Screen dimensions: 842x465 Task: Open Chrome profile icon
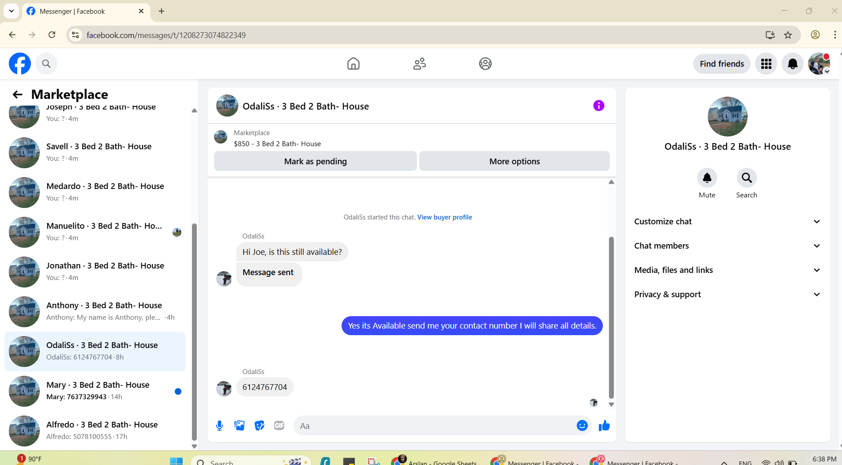pos(815,35)
